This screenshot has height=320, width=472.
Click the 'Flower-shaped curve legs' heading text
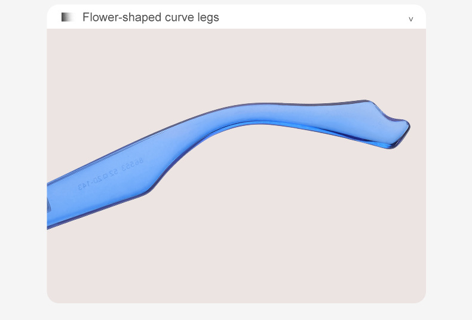click(151, 17)
